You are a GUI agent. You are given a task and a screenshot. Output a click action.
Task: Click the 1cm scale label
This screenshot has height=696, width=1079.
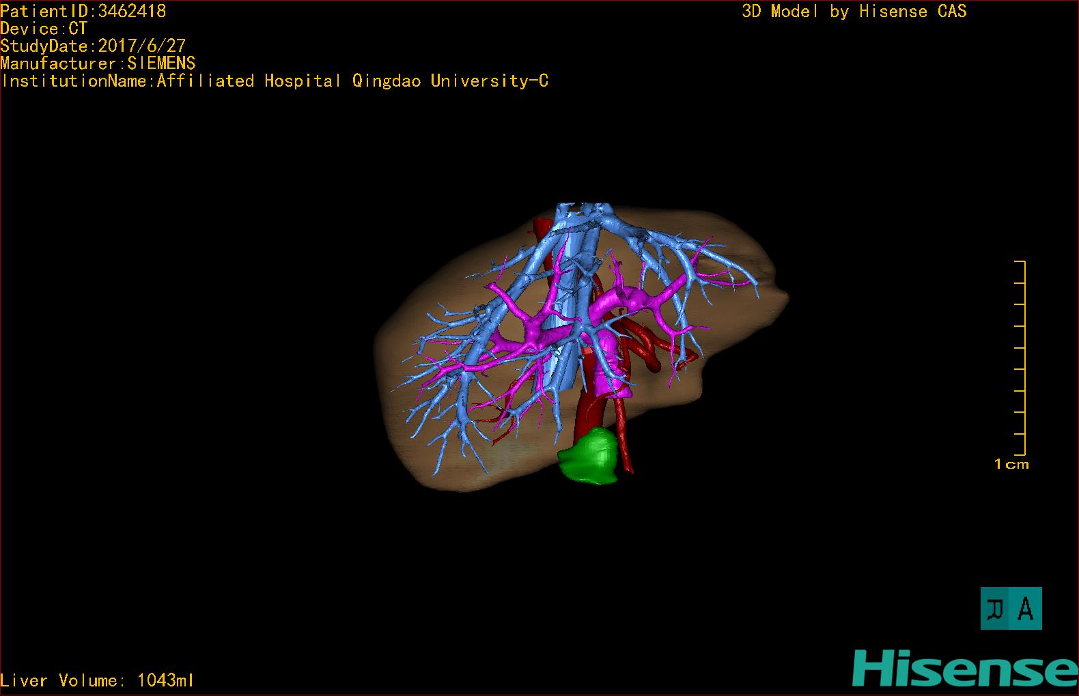[x=1011, y=464]
